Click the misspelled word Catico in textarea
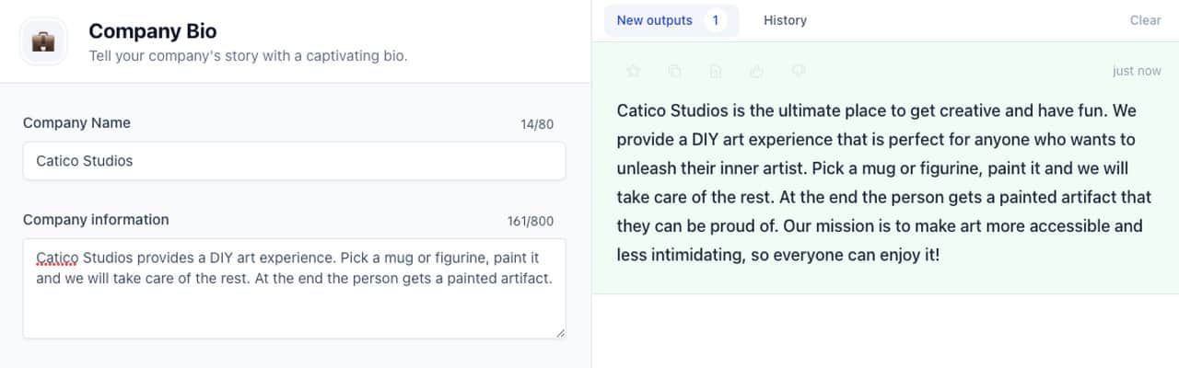 55,258
